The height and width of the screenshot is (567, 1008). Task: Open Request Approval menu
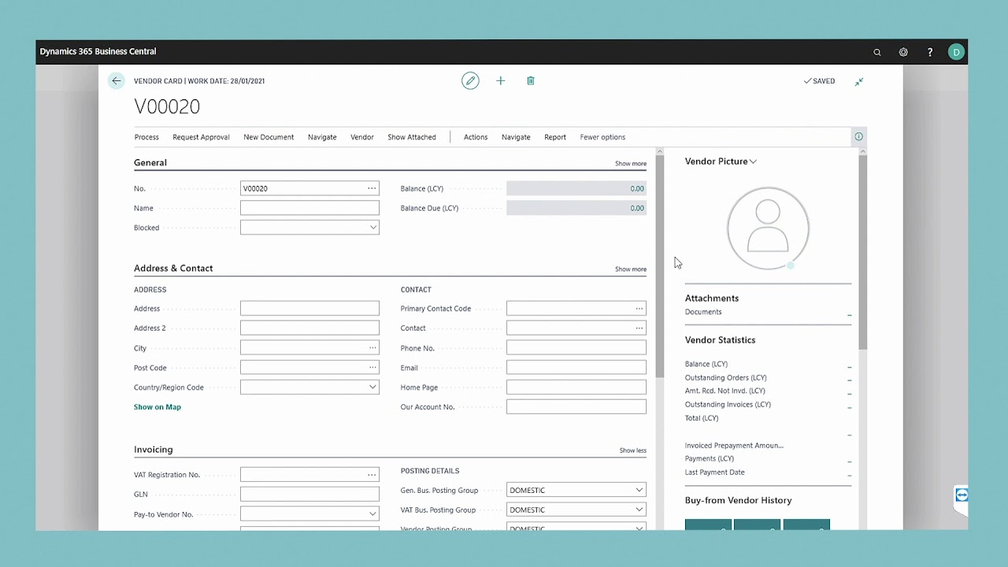[201, 137]
